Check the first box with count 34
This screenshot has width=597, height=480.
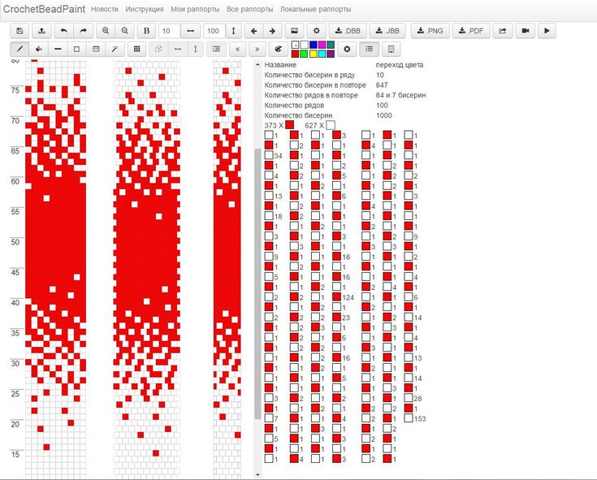(269, 155)
